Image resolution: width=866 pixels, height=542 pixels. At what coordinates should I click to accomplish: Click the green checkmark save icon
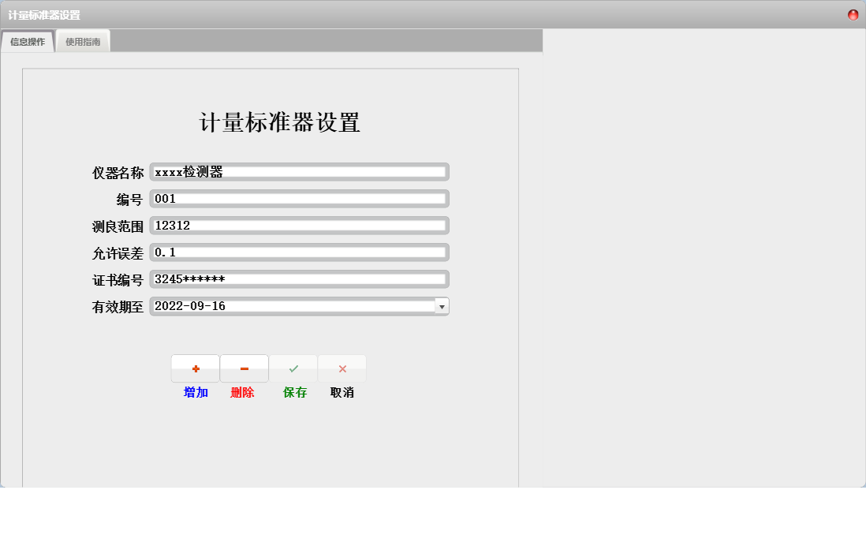(293, 368)
